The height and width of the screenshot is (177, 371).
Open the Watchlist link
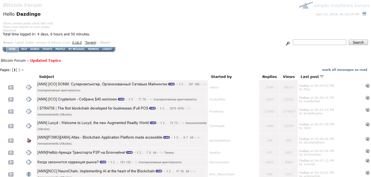[x=9, y=30]
